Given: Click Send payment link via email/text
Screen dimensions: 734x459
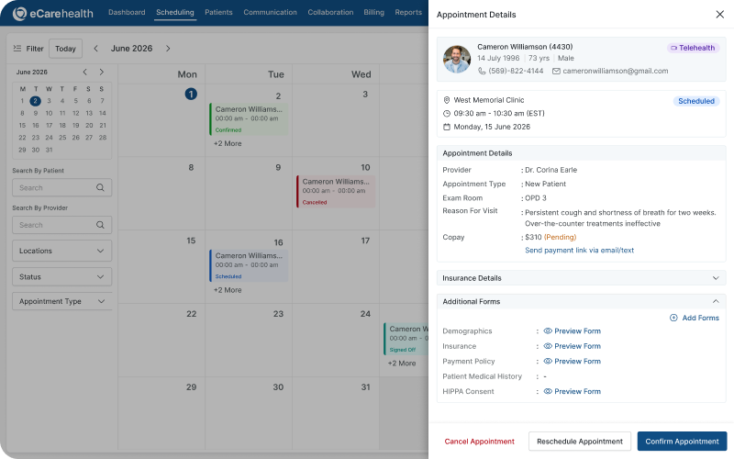Looking at the screenshot, I should coord(579,250).
